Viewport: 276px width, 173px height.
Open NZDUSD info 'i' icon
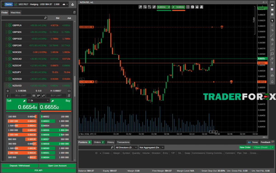(x=7, y=96)
